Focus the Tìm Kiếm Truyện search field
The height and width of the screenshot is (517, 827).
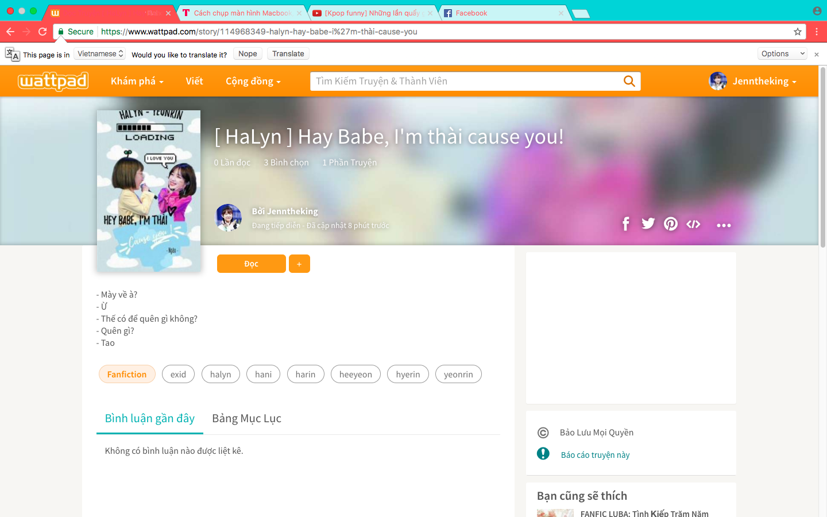click(465, 82)
